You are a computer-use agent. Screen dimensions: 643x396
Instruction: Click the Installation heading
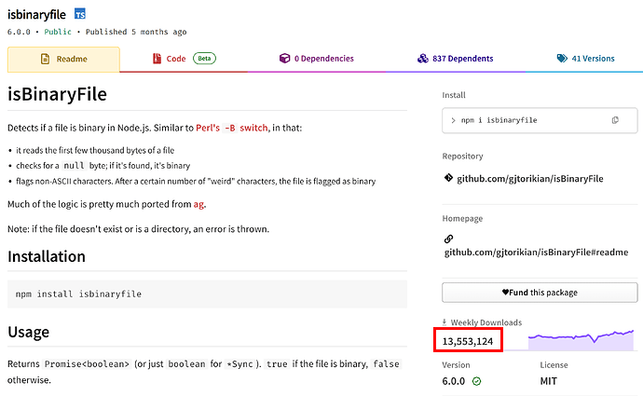pos(47,256)
